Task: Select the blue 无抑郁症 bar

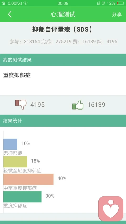Action: pos(10,144)
